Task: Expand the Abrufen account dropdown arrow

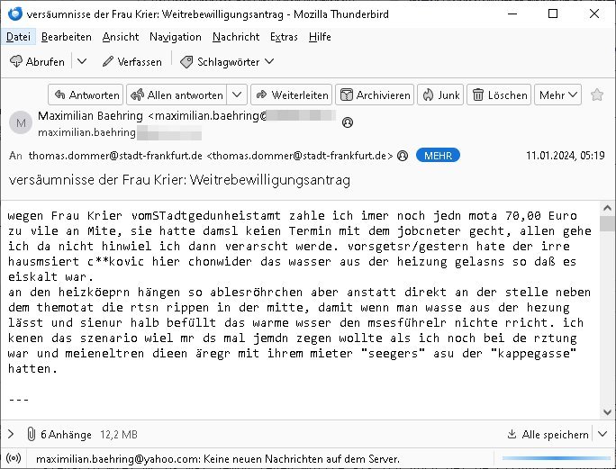Action: 82,62
